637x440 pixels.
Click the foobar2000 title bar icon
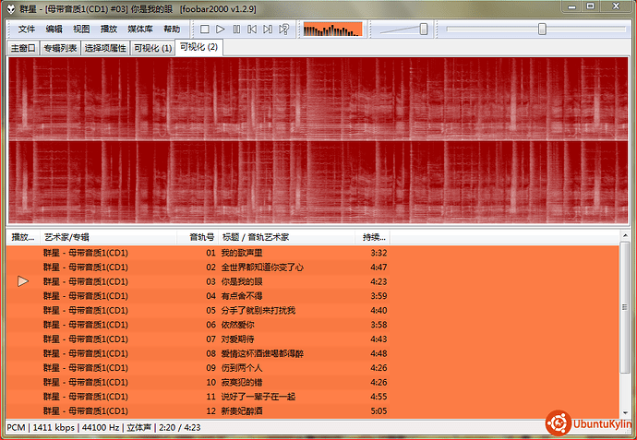11,9
